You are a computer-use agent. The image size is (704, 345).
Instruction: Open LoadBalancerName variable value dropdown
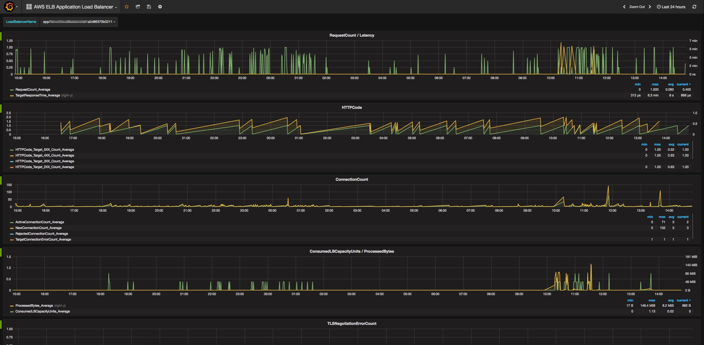pos(79,22)
